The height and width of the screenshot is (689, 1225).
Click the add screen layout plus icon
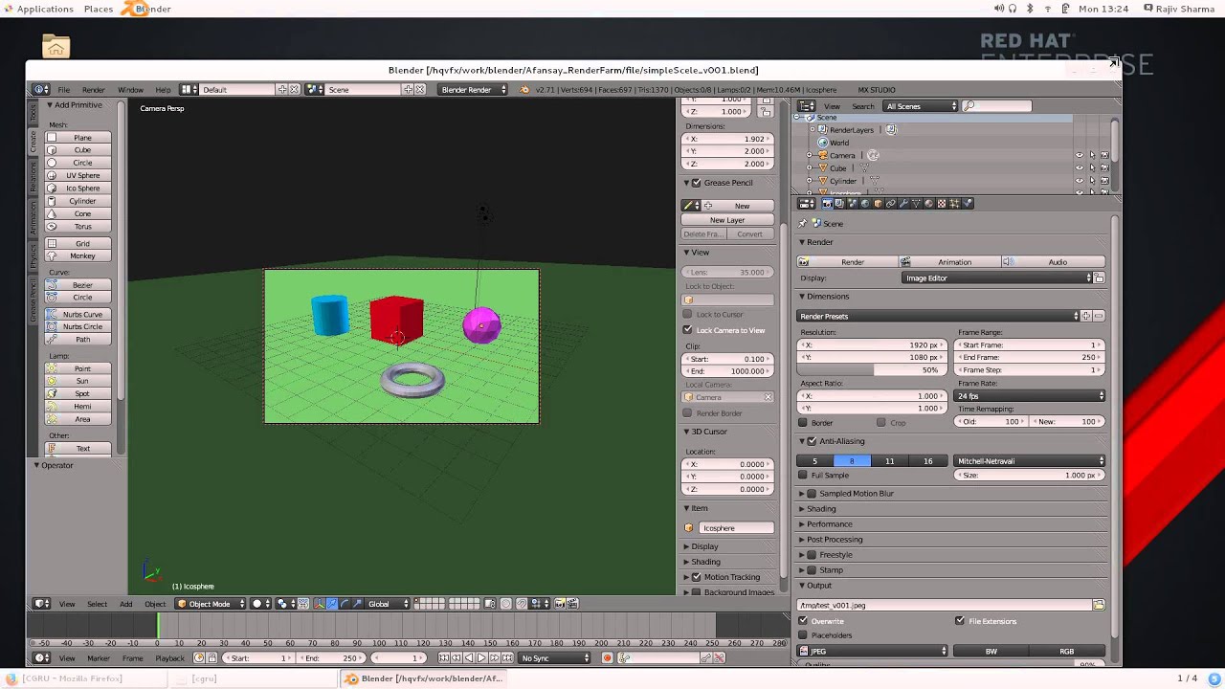click(282, 89)
